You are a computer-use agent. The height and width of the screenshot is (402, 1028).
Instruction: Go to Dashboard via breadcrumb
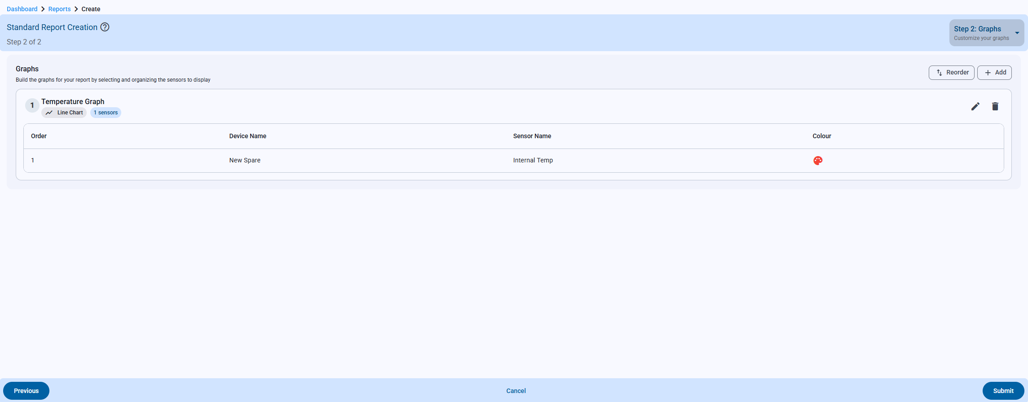tap(22, 9)
